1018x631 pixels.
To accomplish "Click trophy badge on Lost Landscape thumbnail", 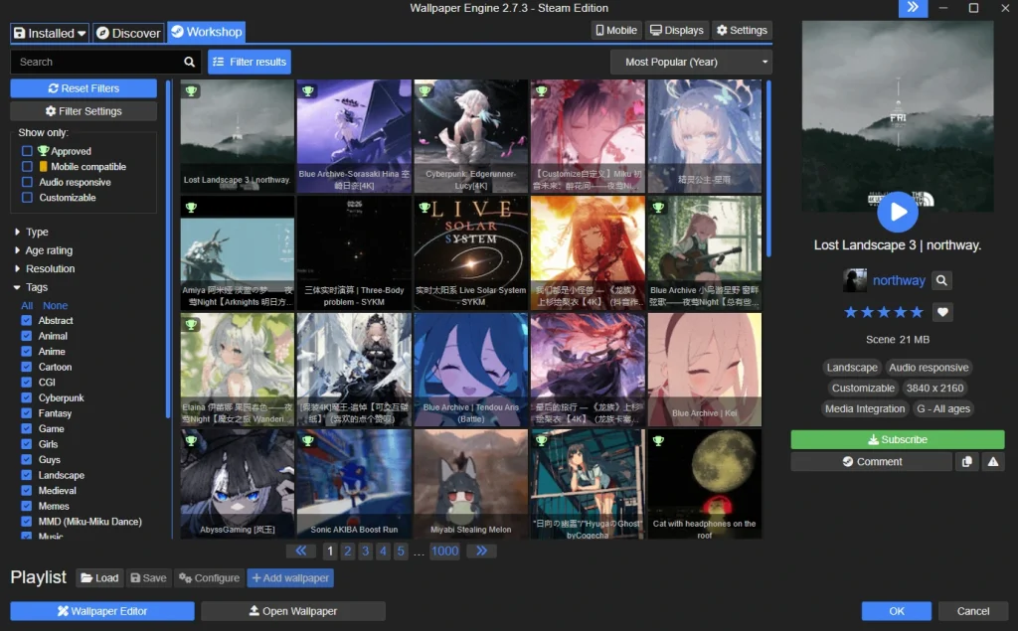I will point(191,90).
